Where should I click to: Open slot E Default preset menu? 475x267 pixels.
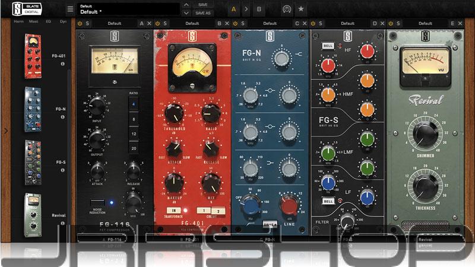(425, 23)
